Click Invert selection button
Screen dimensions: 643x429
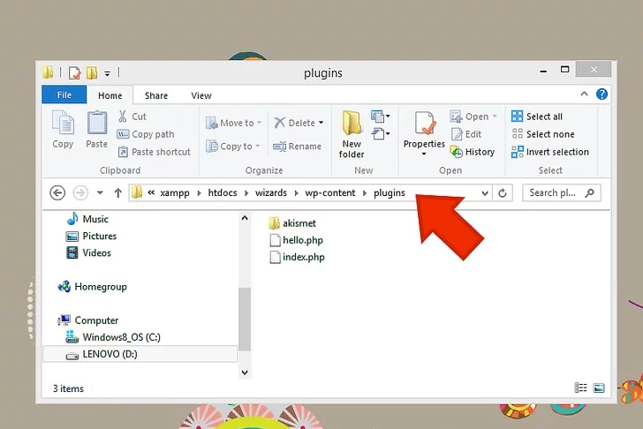[549, 152]
